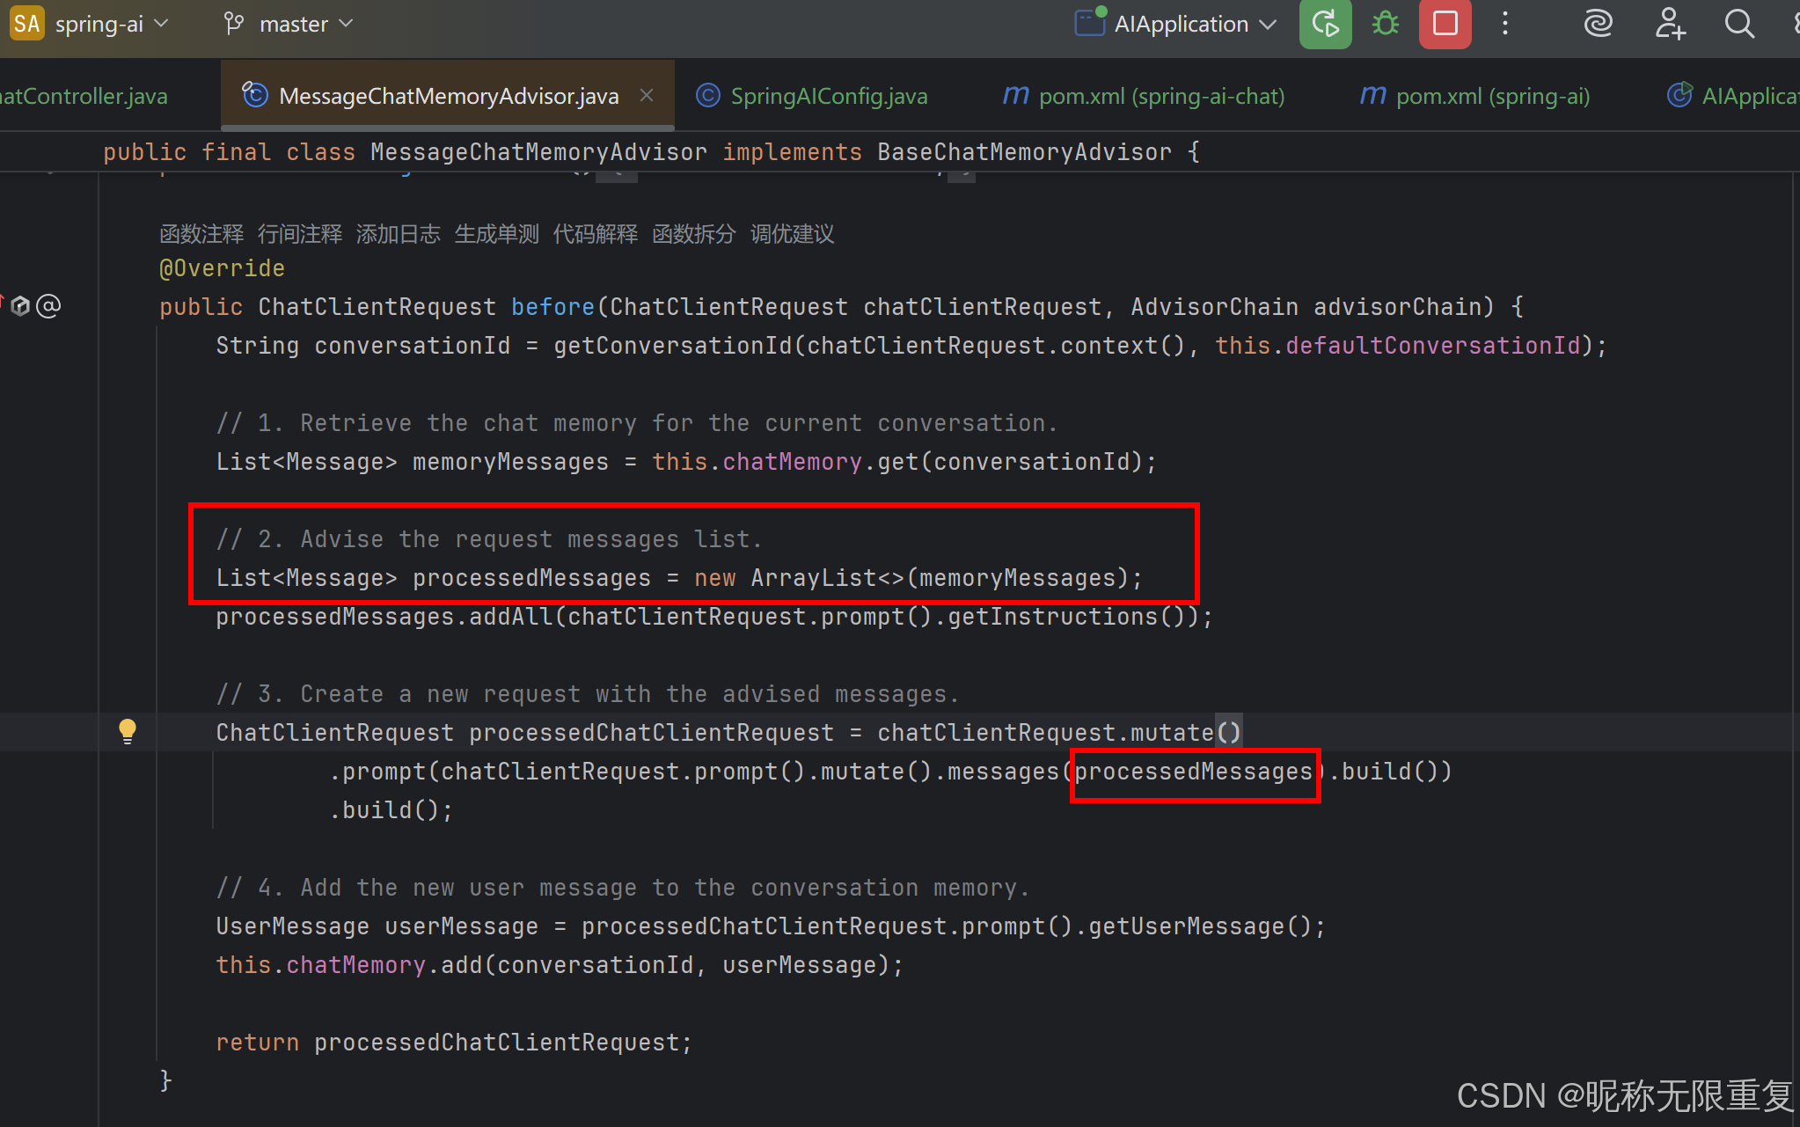Viewport: 1800px width, 1127px height.
Task: Stop the running application
Action: (1444, 24)
